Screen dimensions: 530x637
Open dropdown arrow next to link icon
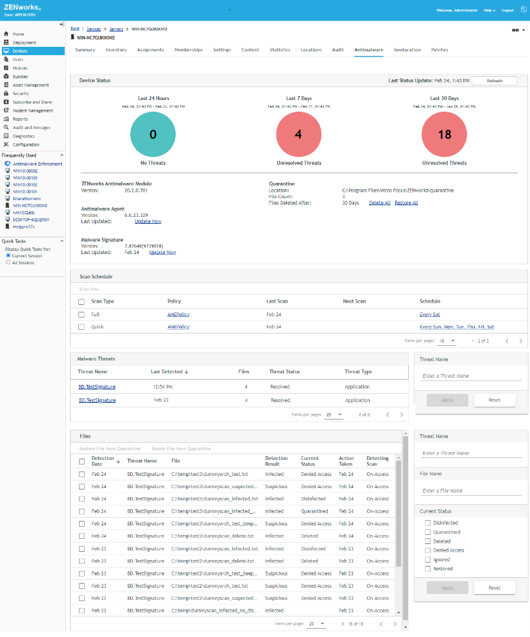pyautogui.click(x=524, y=30)
